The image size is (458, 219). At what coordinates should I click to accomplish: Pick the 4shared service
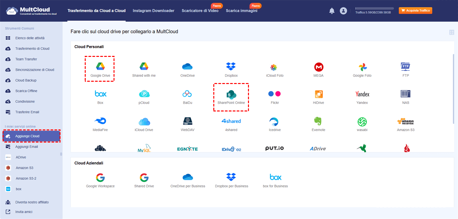click(x=231, y=121)
